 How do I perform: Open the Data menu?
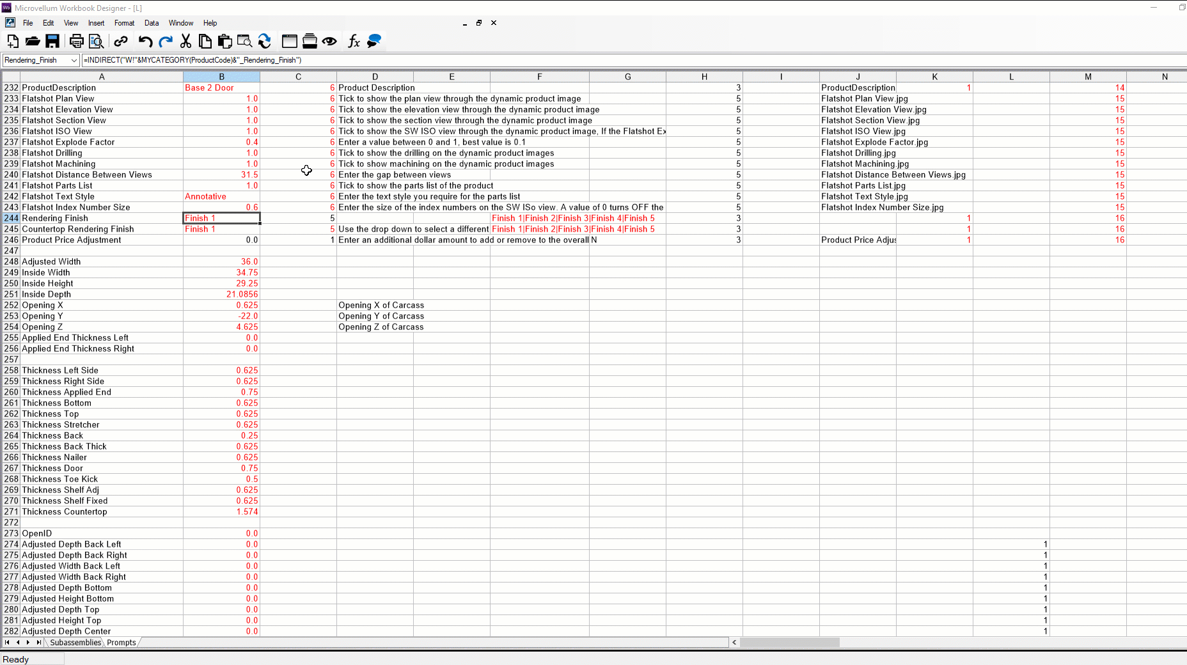point(152,23)
